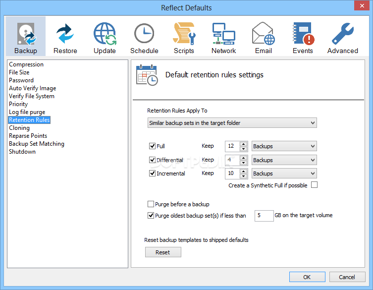Uncheck the Full backup checkbox
The height and width of the screenshot is (290, 373).
152,146
